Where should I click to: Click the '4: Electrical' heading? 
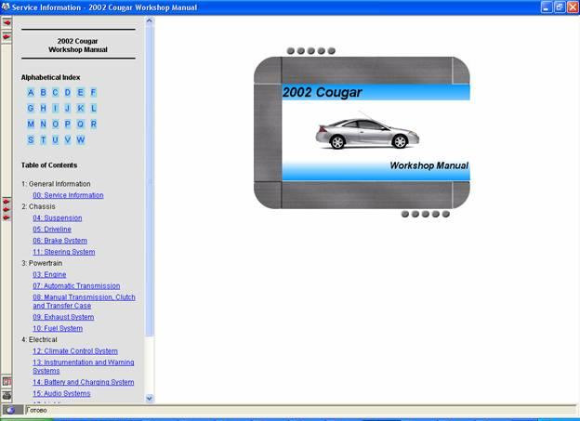tap(39, 339)
